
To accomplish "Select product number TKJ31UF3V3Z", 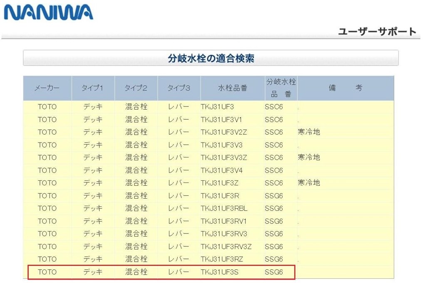I will coord(223,157).
